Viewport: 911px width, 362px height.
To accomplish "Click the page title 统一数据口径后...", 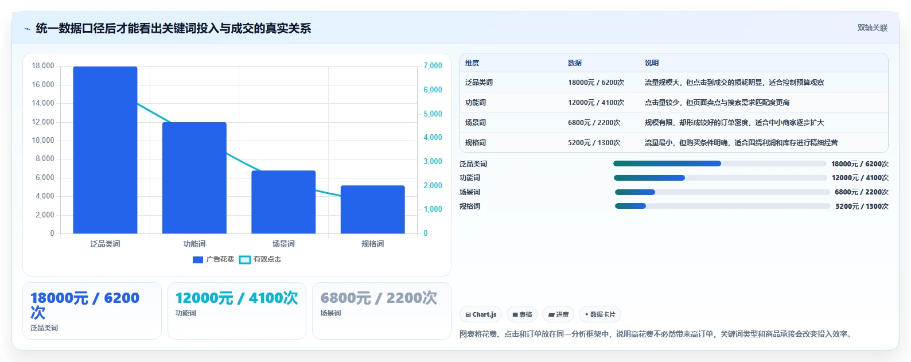I will tap(174, 29).
